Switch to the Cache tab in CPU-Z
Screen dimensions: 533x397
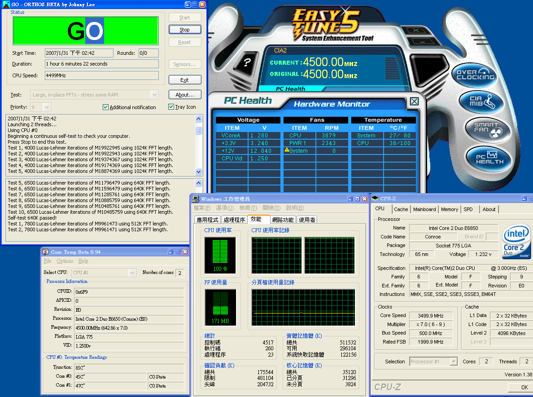[401, 209]
